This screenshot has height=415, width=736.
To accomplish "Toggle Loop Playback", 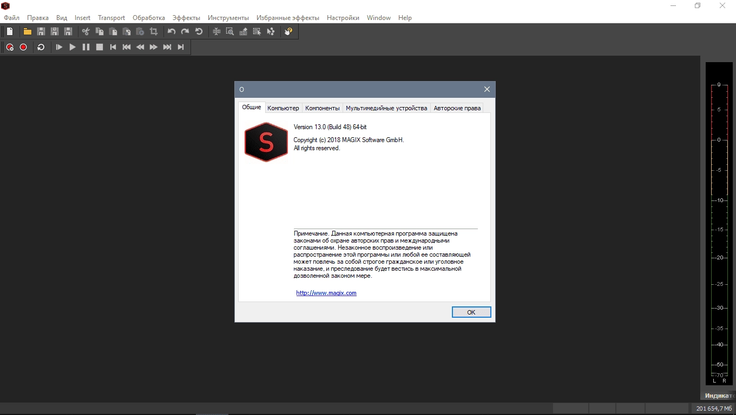I will tap(41, 47).
